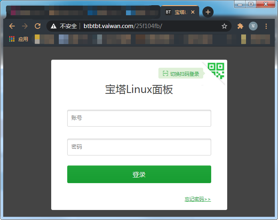Close the browser window
Image resolution: width=278 pixels, height=220 pixels.
pyautogui.click(x=266, y=4)
